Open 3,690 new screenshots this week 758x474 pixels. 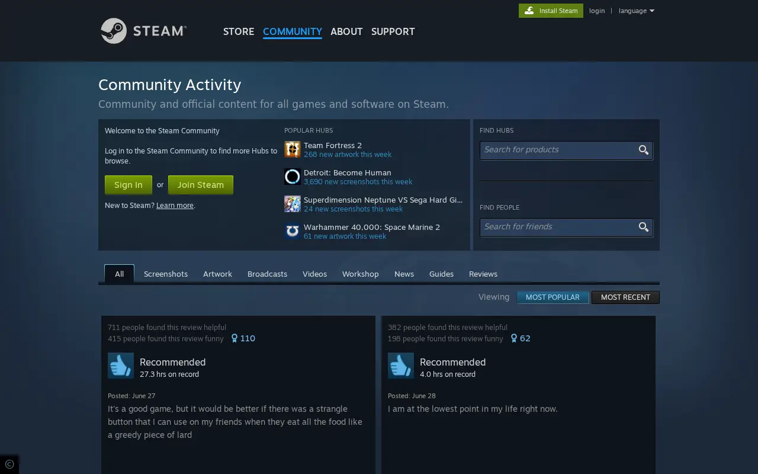358,182
